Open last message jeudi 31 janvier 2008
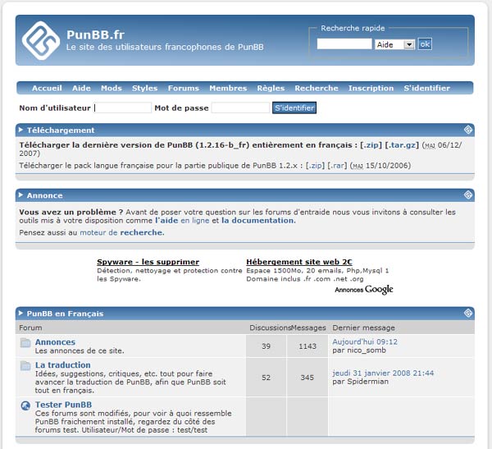The height and width of the screenshot is (449, 492). pyautogui.click(x=383, y=373)
